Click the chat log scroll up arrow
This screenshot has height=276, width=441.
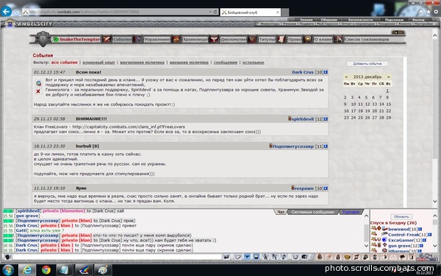click(x=366, y=216)
